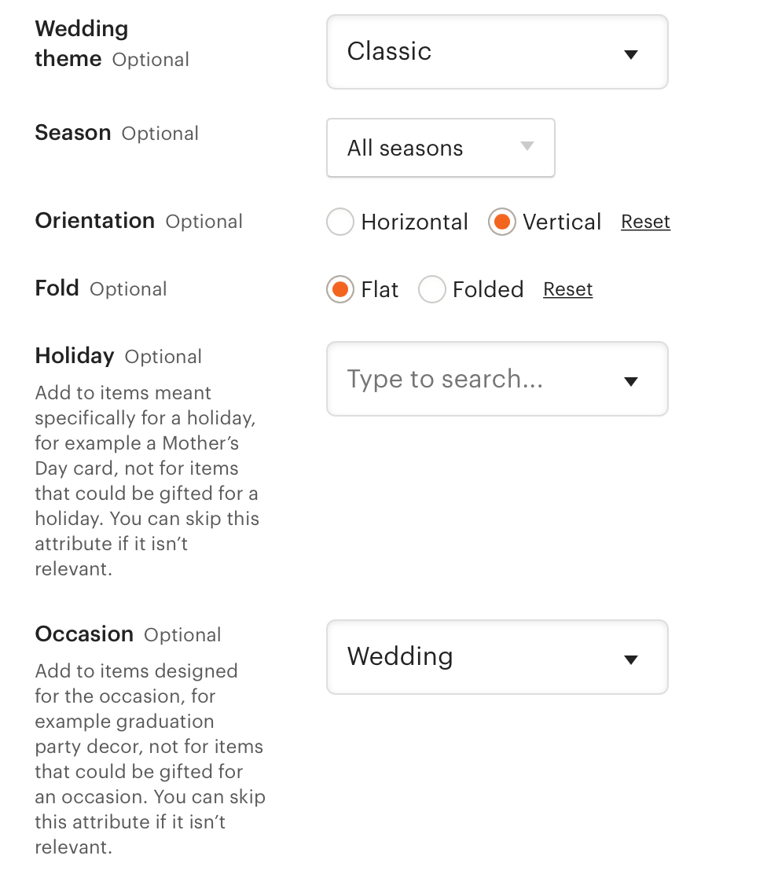Reset the Orientation selection
Image resolution: width=778 pixels, height=874 pixels.
[645, 222]
